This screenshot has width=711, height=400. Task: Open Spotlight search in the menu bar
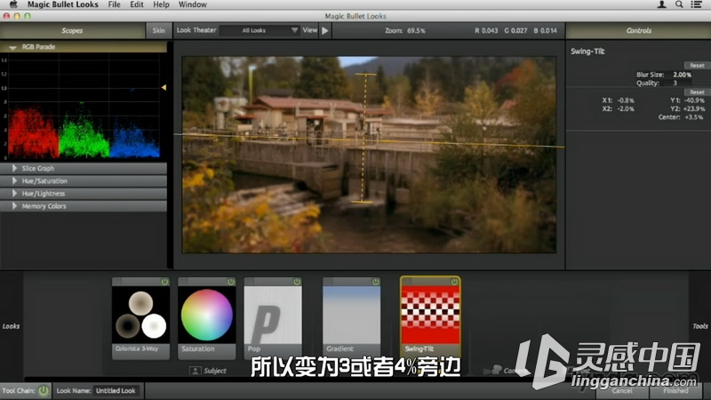pos(679,4)
